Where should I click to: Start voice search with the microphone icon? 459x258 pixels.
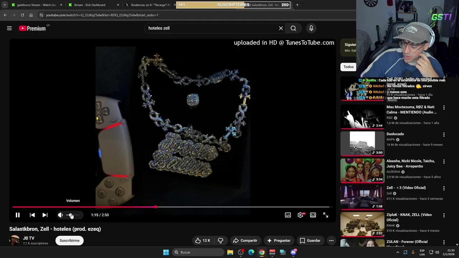tap(311, 28)
